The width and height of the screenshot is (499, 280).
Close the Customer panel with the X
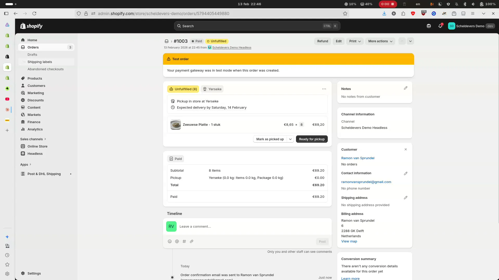(405, 149)
